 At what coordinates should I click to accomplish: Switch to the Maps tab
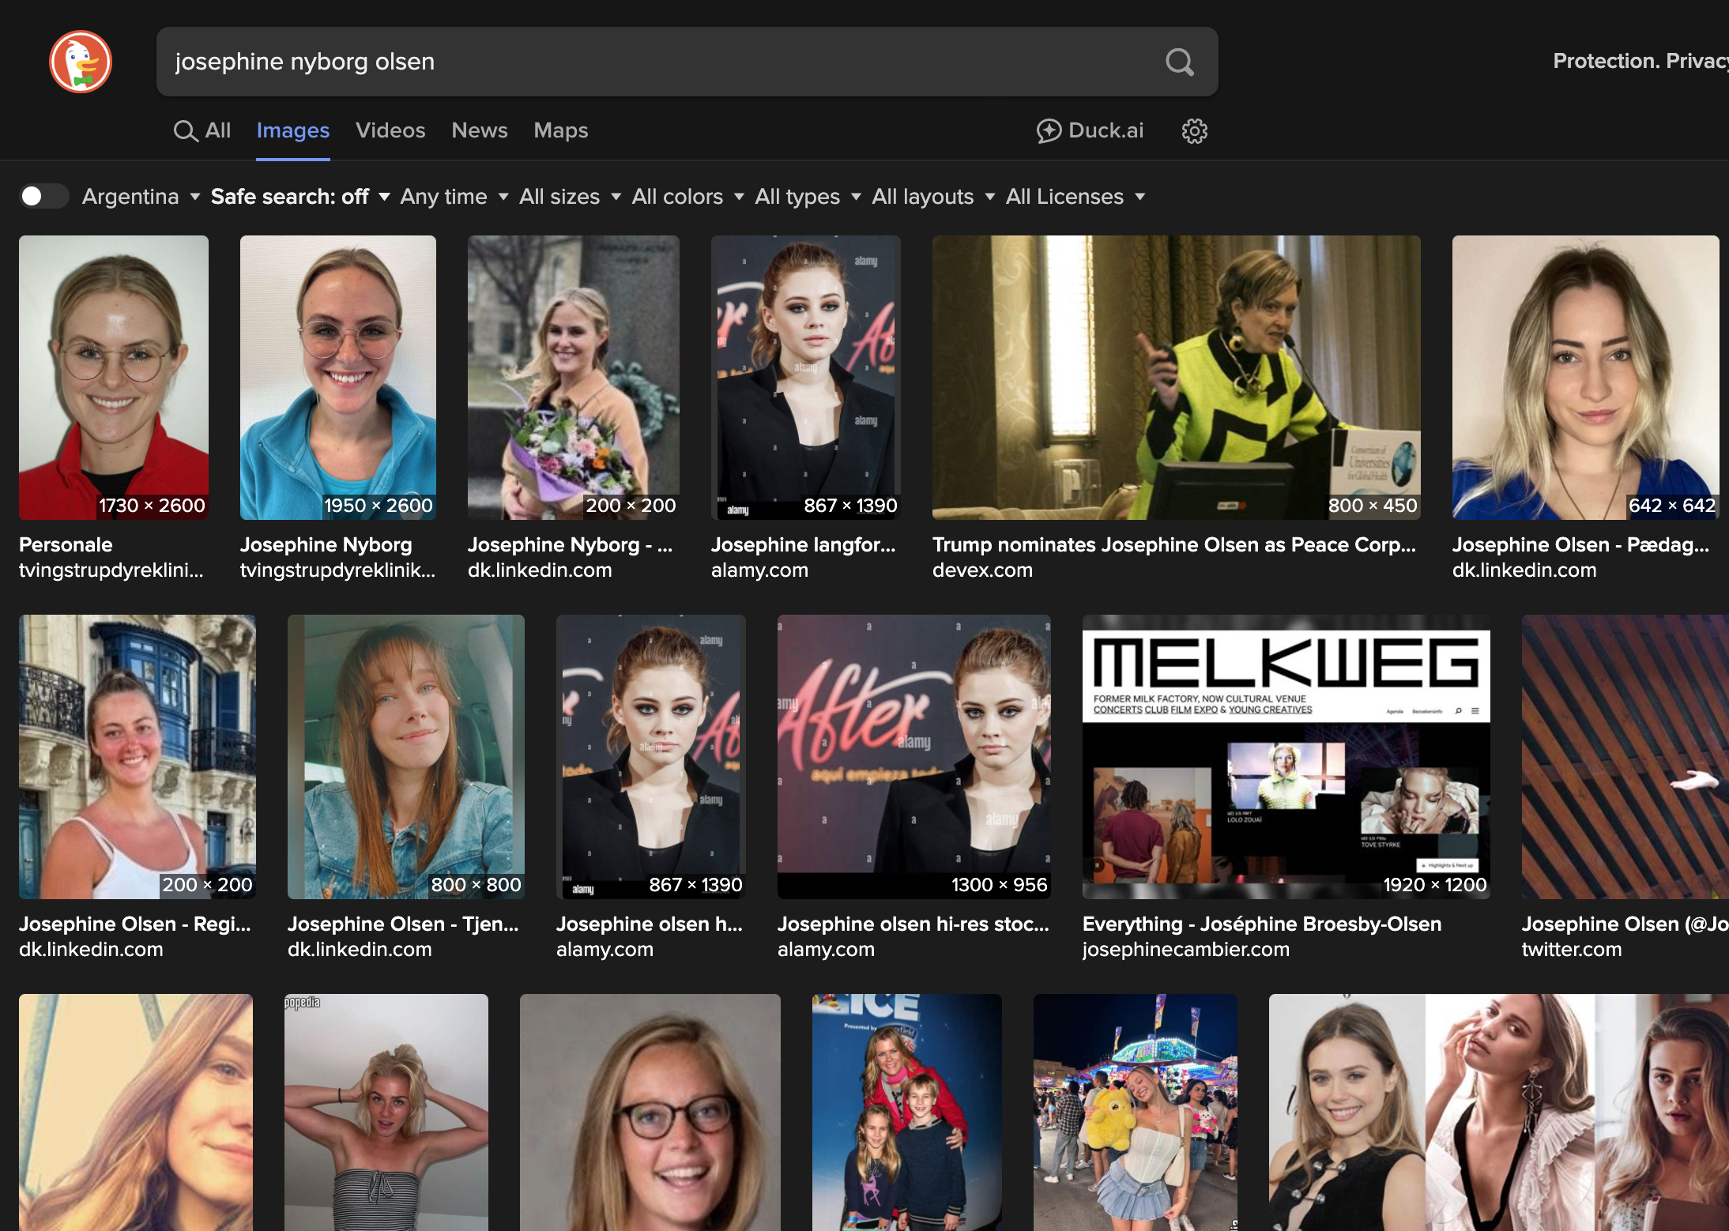pyautogui.click(x=561, y=130)
